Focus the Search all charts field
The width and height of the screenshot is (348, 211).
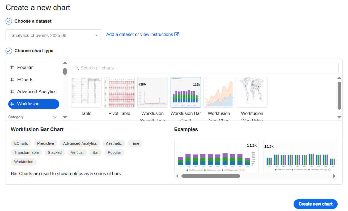205,68
